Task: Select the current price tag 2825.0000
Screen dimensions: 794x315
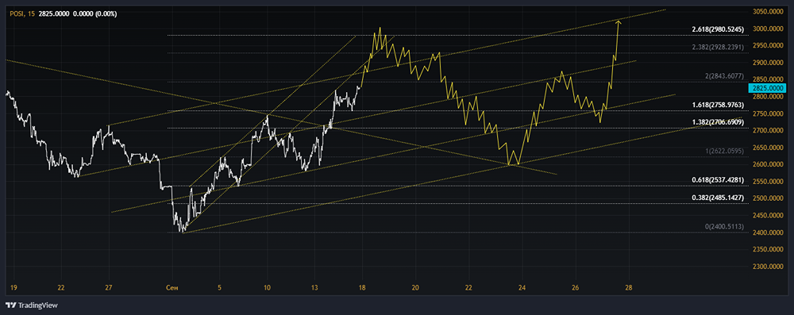Action: tap(767, 87)
